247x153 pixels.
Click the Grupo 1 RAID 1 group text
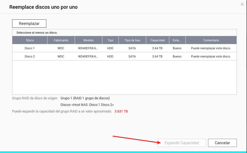[85, 98]
